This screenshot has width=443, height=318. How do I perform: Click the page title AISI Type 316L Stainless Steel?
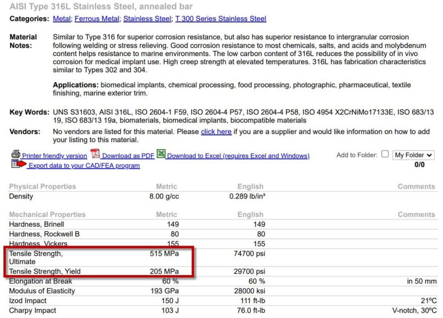101,7
